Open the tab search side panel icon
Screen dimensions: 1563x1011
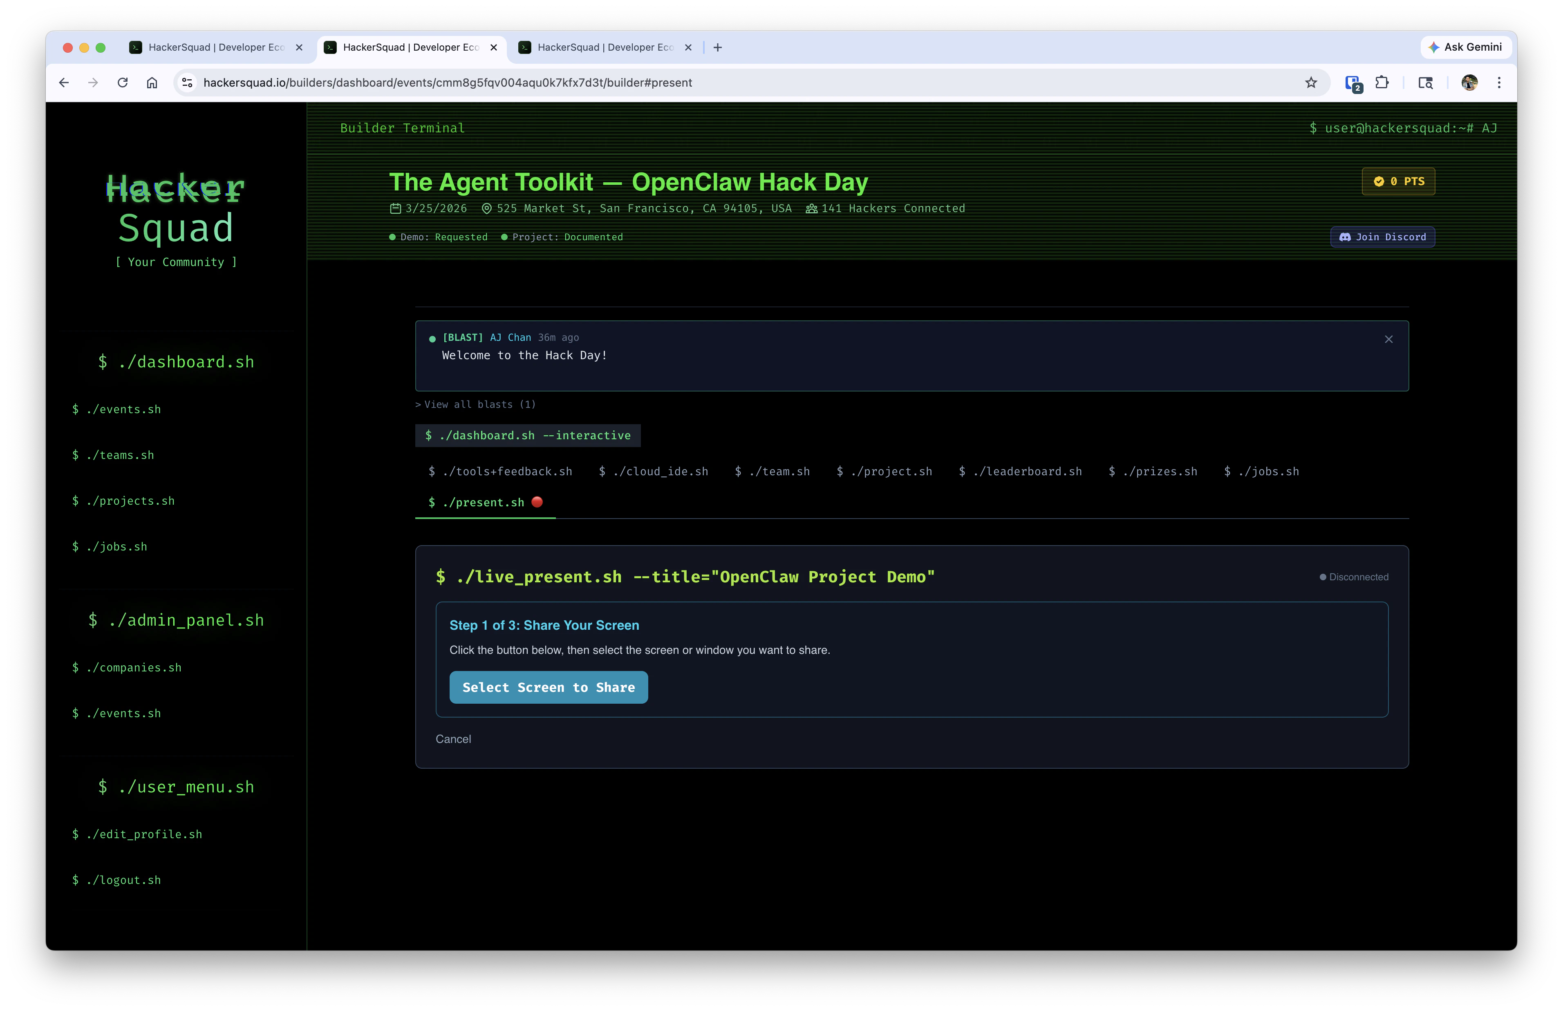[x=1425, y=83]
